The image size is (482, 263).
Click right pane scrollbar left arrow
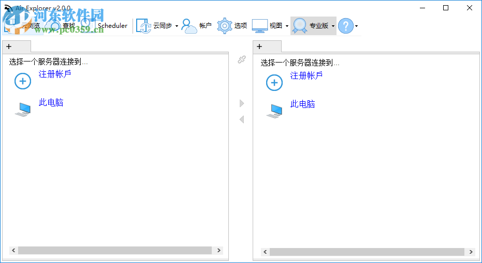point(265,252)
